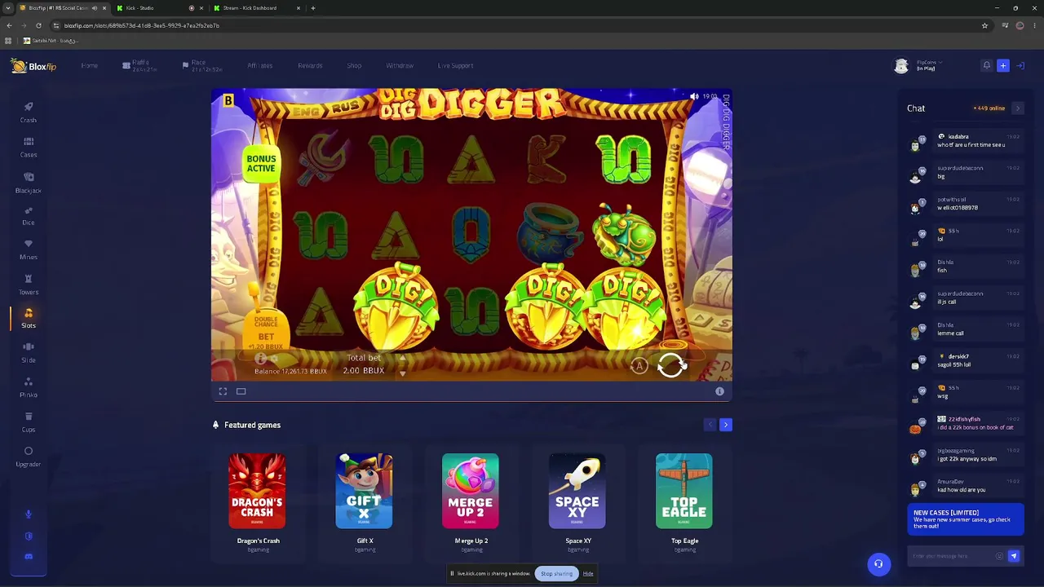
Task: Open Rewards in top navigation
Action: (x=310, y=66)
